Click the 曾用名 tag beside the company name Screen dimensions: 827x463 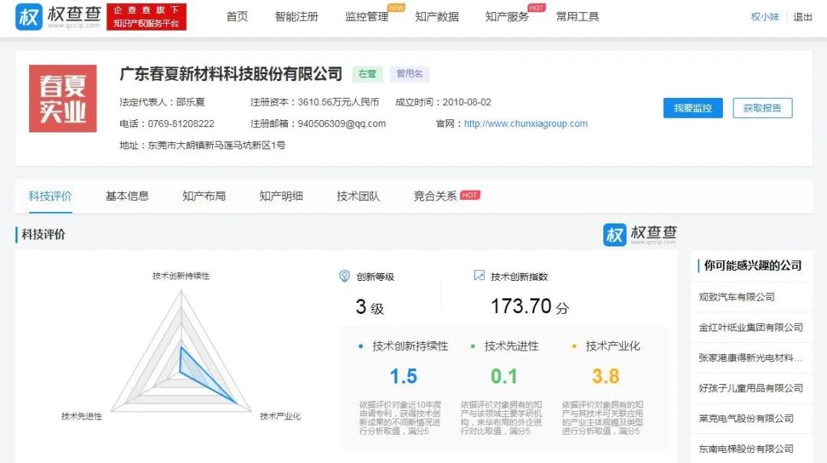[x=410, y=73]
